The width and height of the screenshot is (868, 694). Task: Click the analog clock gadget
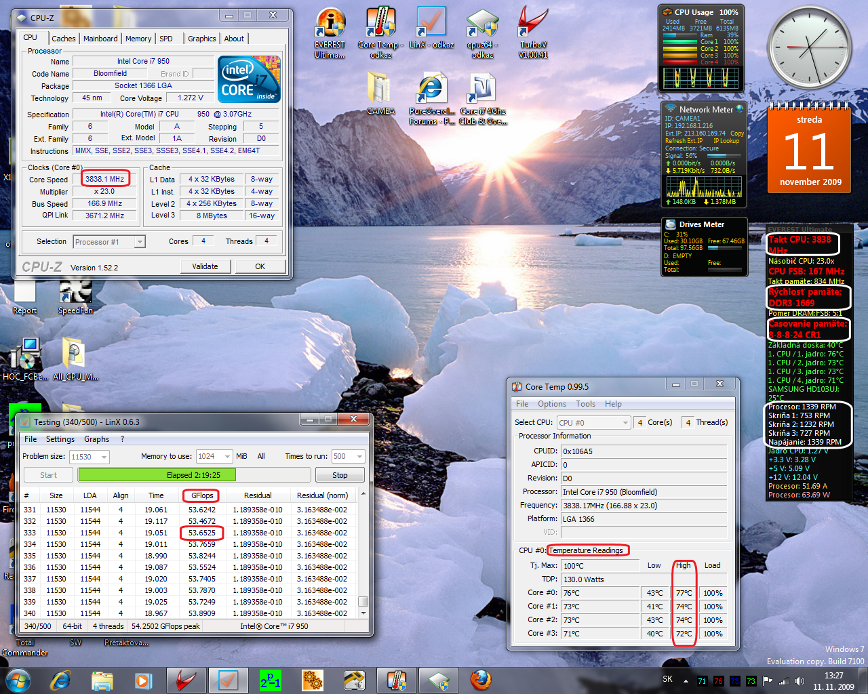(x=810, y=48)
